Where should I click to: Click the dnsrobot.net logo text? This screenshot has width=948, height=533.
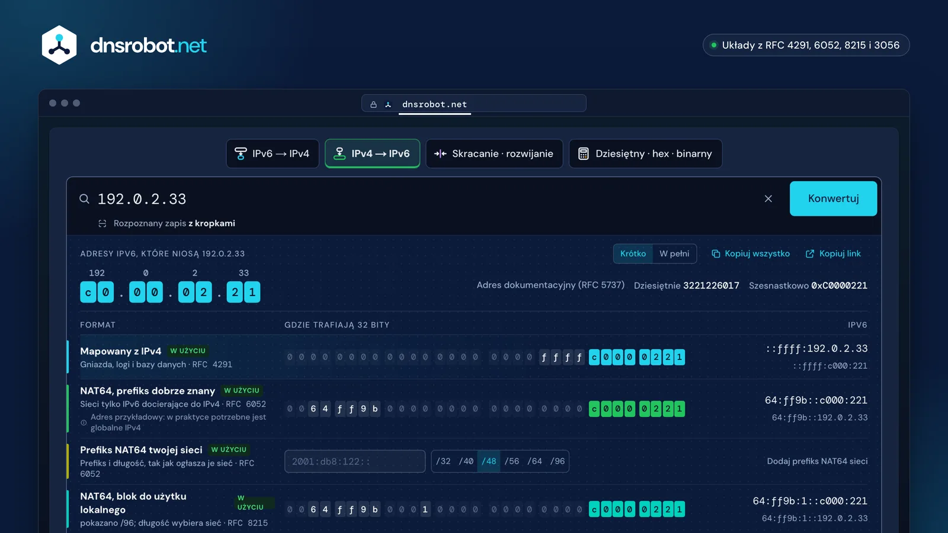tap(149, 45)
